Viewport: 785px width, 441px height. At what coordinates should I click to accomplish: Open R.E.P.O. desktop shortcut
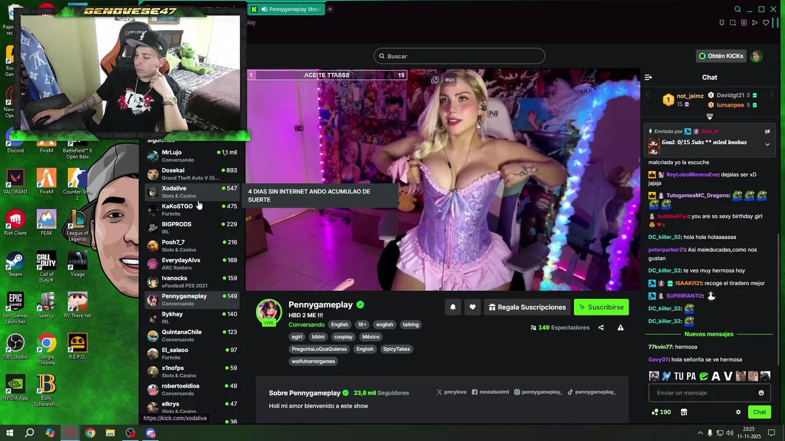77,347
